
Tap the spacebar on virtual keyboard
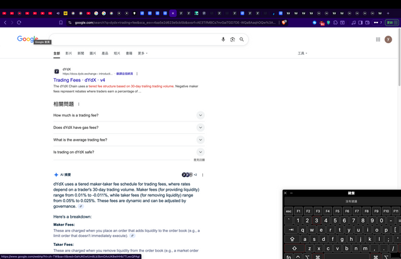346,256
